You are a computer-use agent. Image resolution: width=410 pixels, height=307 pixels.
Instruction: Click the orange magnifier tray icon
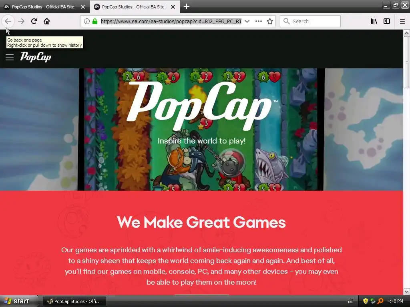(x=380, y=301)
